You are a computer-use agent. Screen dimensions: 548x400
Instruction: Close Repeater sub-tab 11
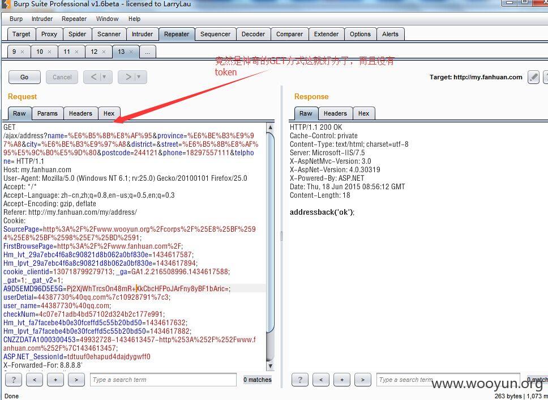pyautogui.click(x=77, y=52)
